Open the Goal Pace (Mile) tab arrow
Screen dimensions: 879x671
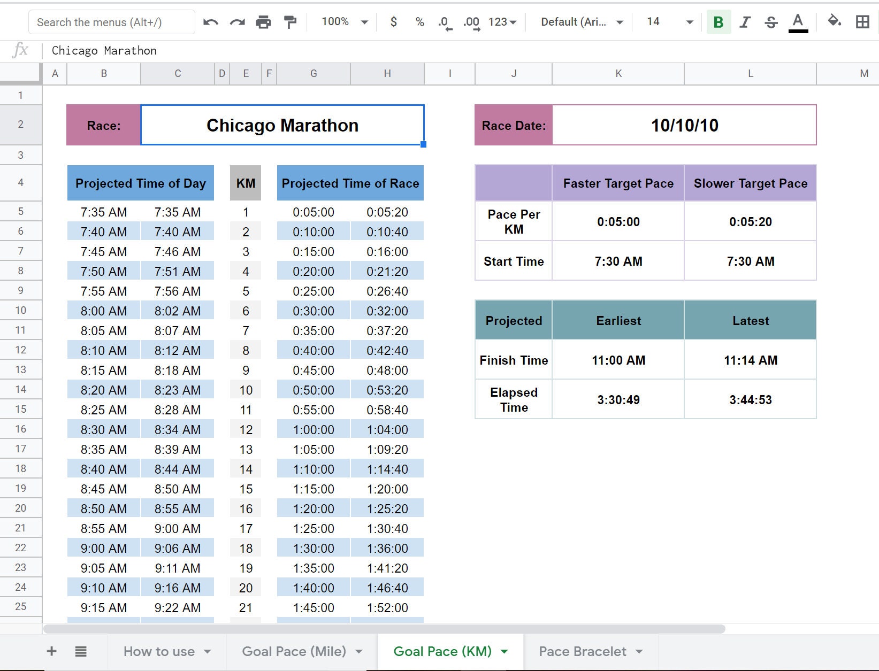tap(359, 652)
